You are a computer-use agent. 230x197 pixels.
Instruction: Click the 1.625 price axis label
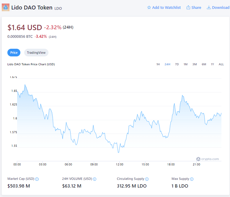(x=13, y=105)
